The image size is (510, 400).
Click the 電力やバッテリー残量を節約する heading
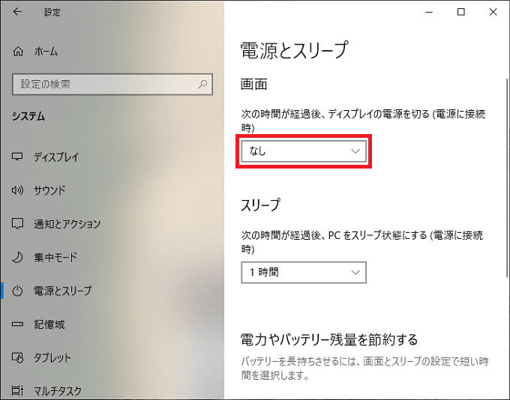pyautogui.click(x=329, y=339)
